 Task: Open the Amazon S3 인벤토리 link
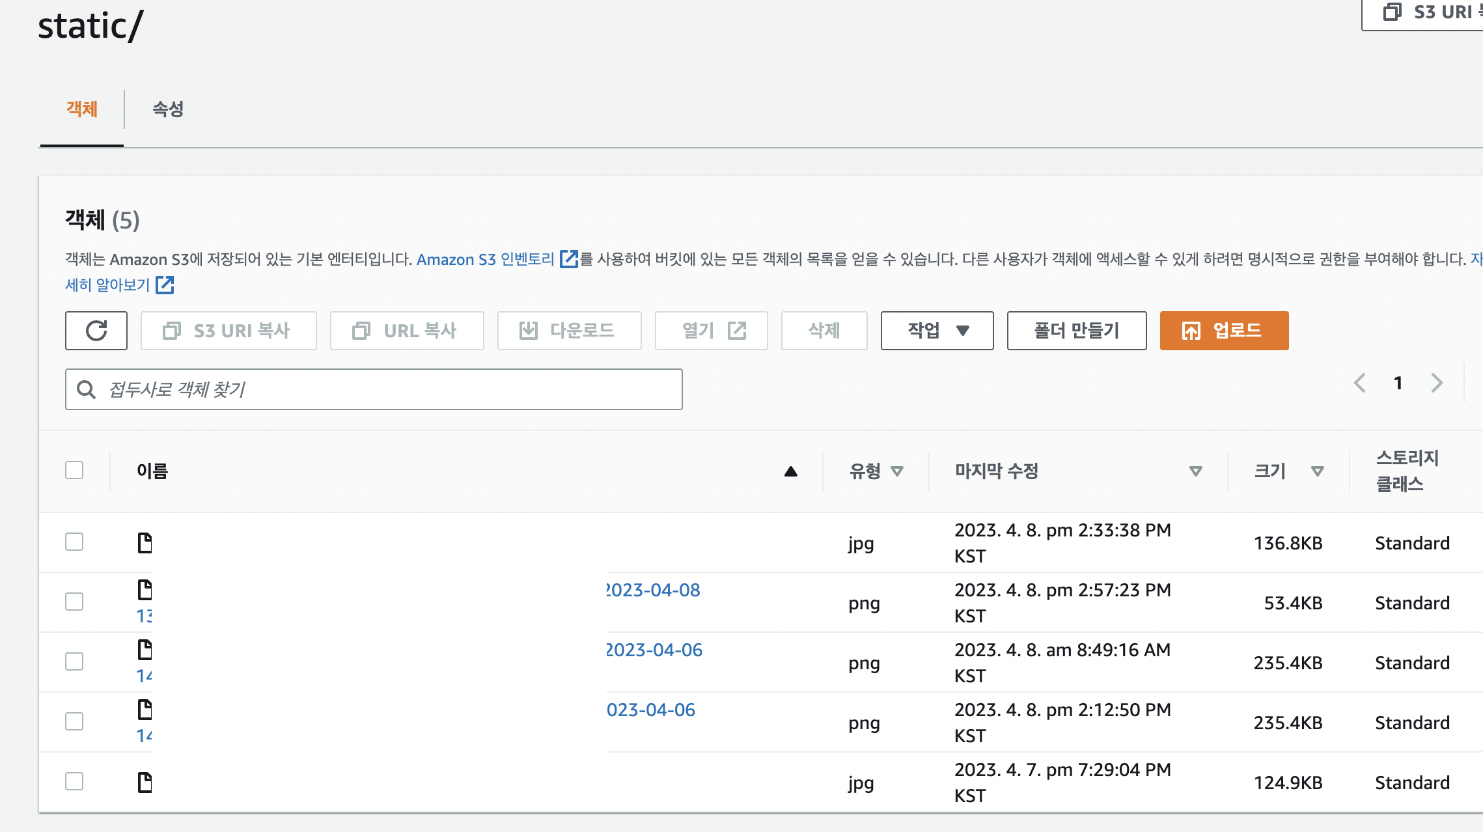point(486,259)
